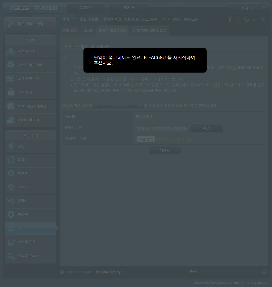
Task: Open 네트워크 맵 network map icon
Action: 11,51
